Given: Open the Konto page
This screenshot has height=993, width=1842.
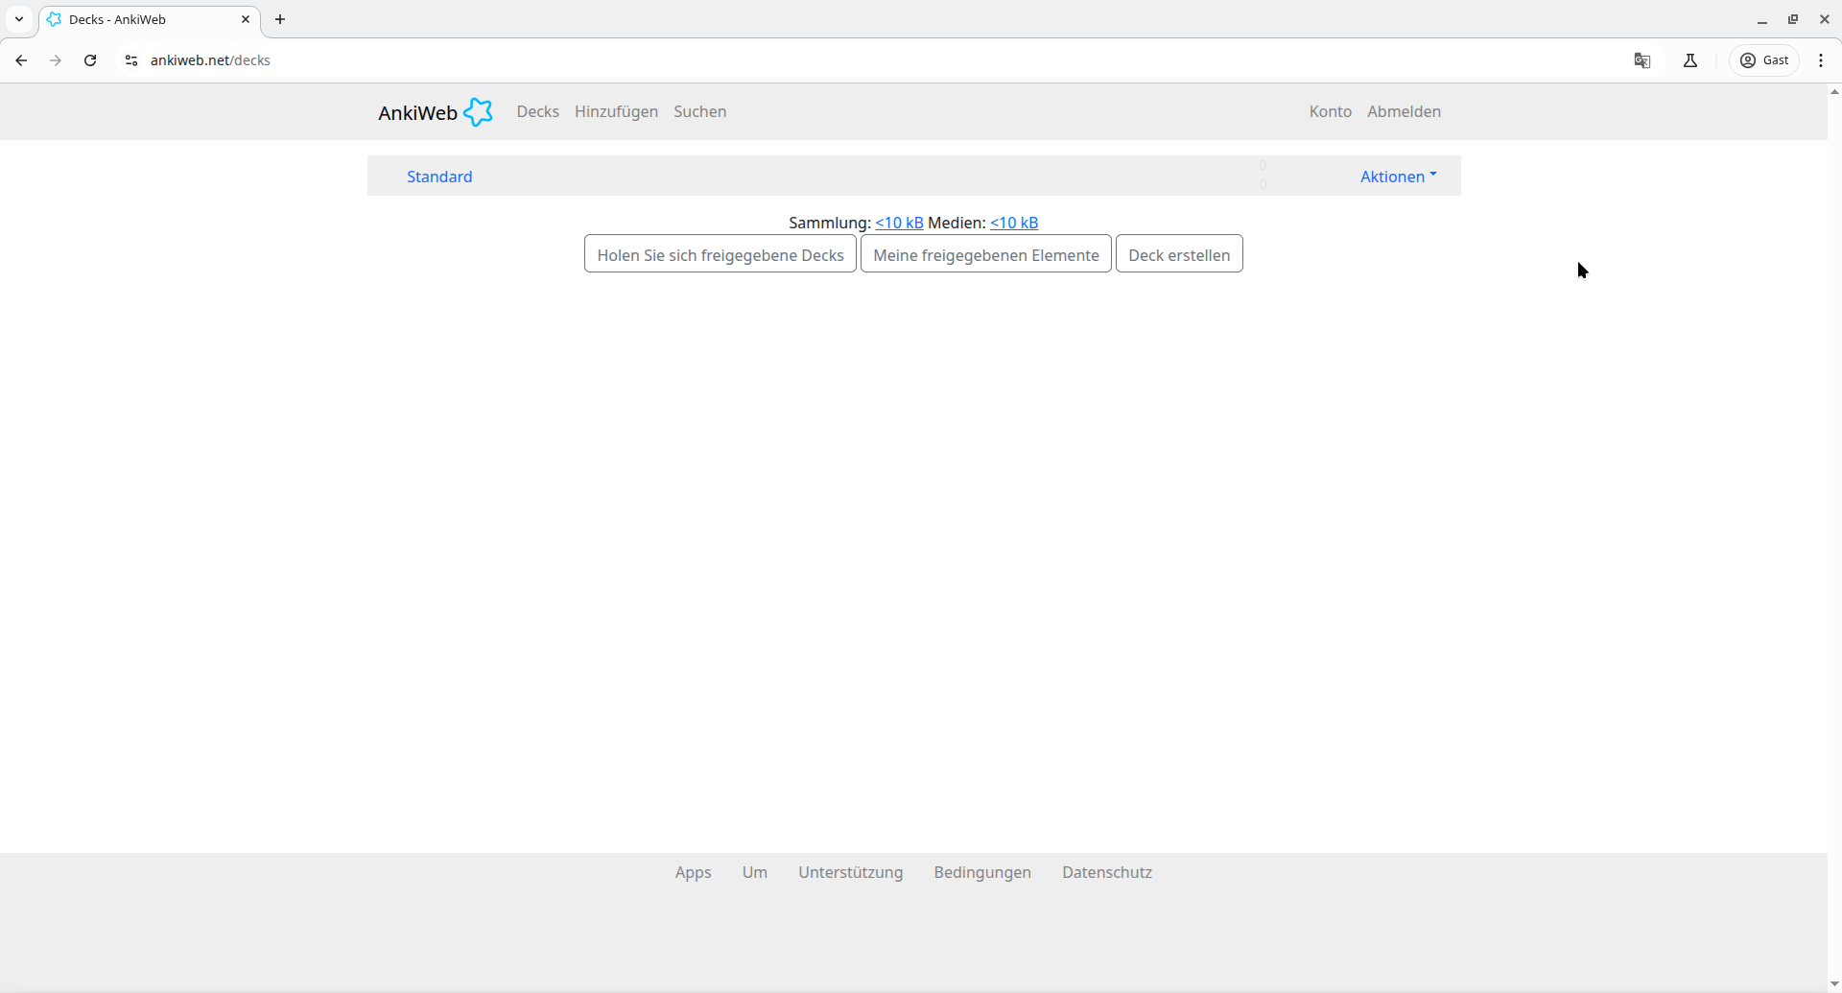Looking at the screenshot, I should tap(1330, 111).
